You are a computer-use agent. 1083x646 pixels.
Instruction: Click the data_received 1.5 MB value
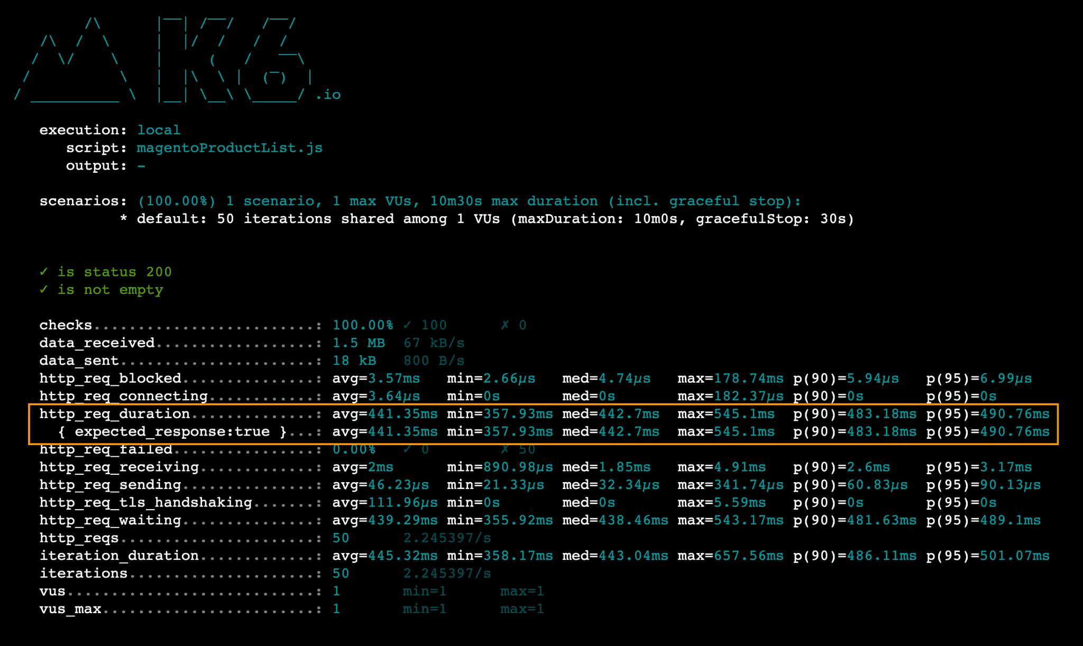click(x=359, y=343)
